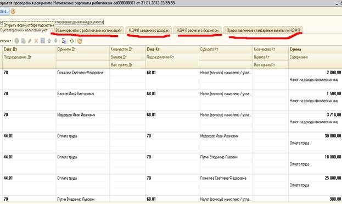Switch to Взаиморасчеты с работниками организаций tab
Viewport: 342px width, 204px height.
pos(88,30)
